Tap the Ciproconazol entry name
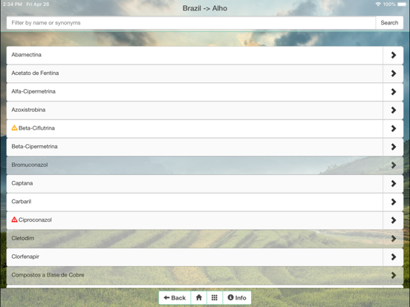The width and height of the screenshot is (410, 307). (35, 219)
